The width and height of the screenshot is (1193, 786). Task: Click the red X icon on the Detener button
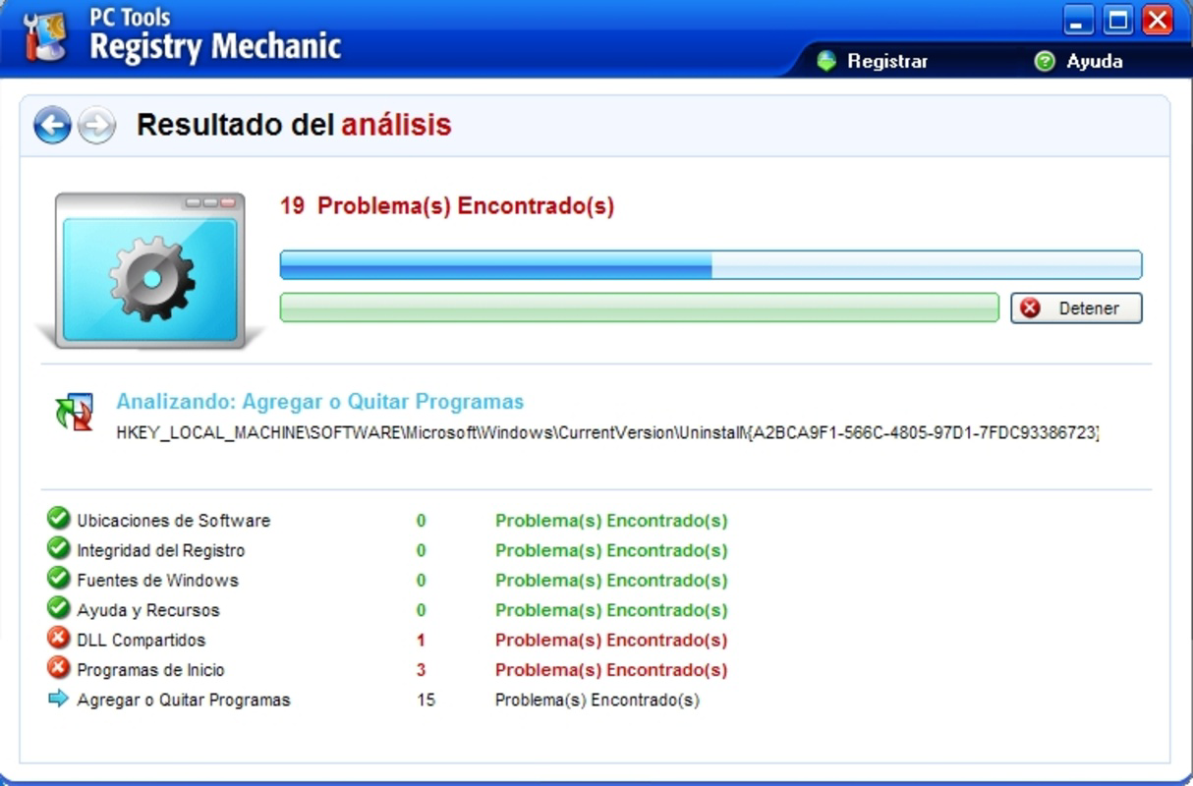[x=1030, y=308]
